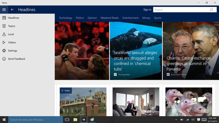This screenshot has height=123, width=219.
Task: Select the Videos menu label
Action: 12,42
